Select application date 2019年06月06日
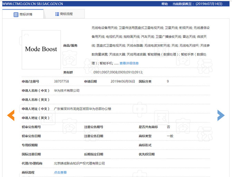The height and width of the screenshot is (177, 232). (123, 81)
